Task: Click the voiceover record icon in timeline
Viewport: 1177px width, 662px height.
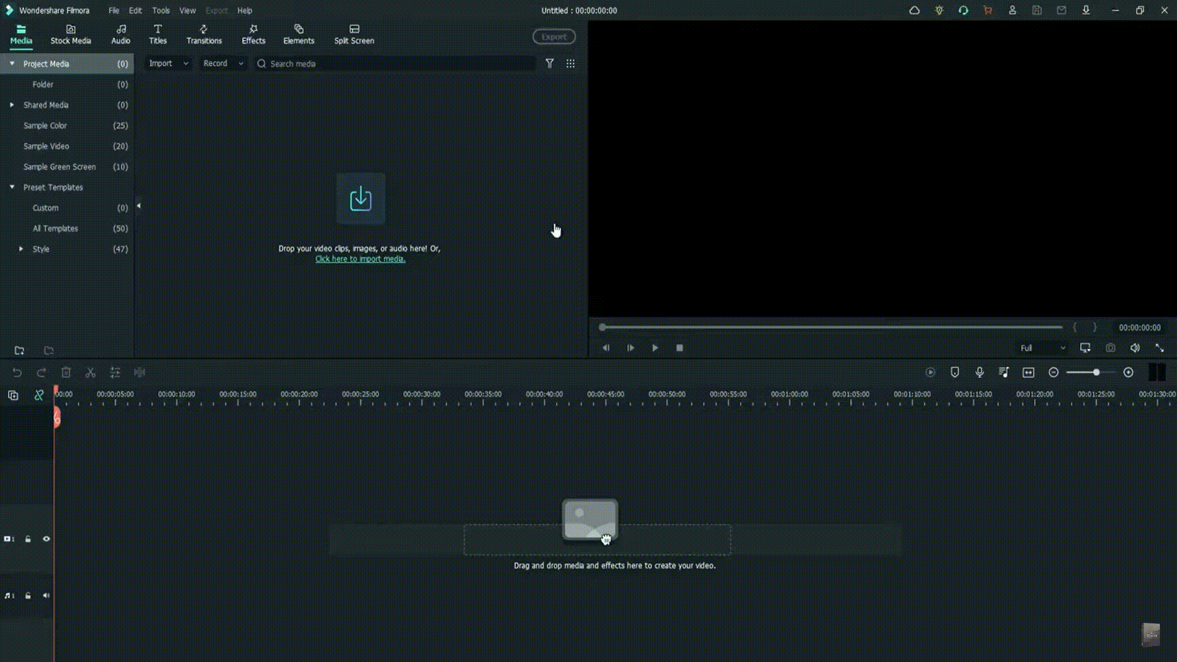Action: [979, 373]
